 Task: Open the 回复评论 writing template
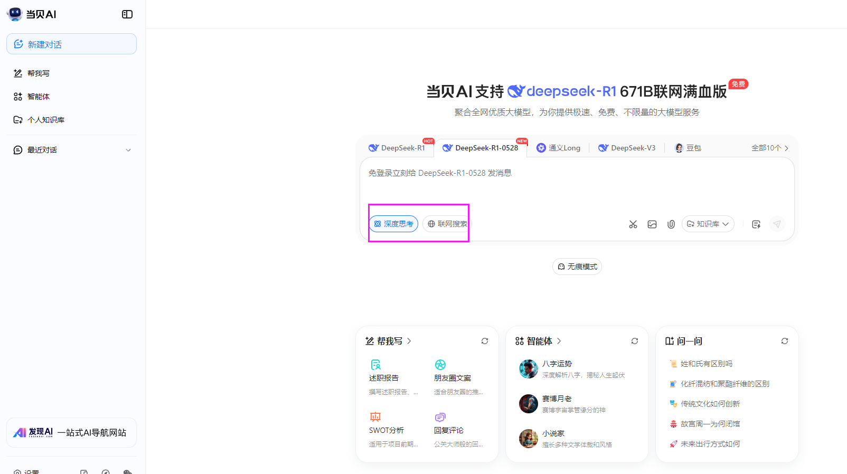[459, 430]
